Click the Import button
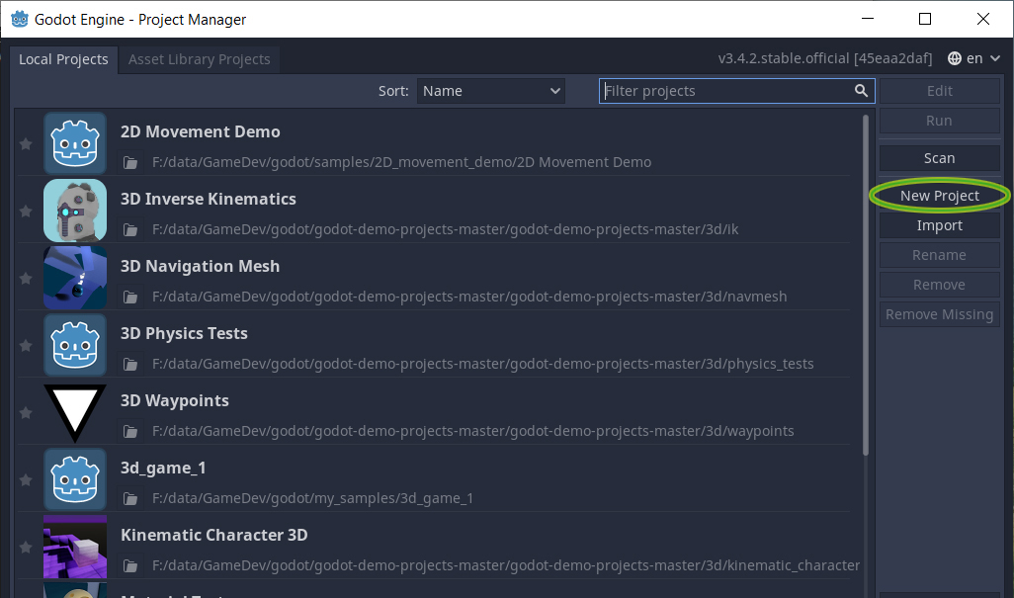1014x598 pixels. pyautogui.click(x=940, y=225)
